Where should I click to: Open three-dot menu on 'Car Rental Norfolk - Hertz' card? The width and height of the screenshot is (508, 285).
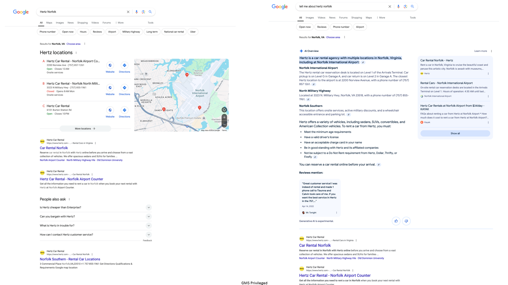point(488,73)
